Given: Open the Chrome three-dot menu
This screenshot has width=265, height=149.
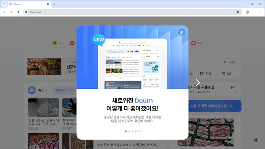Looking at the screenshot, I should click(x=260, y=12).
